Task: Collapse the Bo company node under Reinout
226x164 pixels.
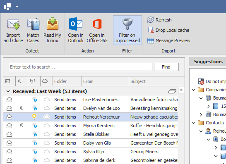Action: pyautogui.click(x=209, y=139)
